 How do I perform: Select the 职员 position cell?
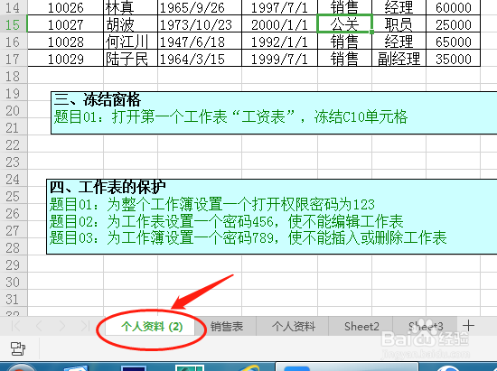pos(399,24)
